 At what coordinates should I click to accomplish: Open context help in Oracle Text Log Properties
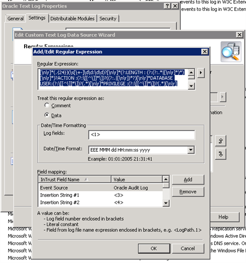click(167, 6)
